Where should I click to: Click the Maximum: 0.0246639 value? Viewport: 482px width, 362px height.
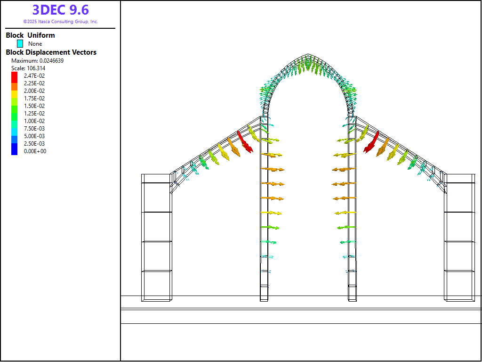(x=37, y=61)
